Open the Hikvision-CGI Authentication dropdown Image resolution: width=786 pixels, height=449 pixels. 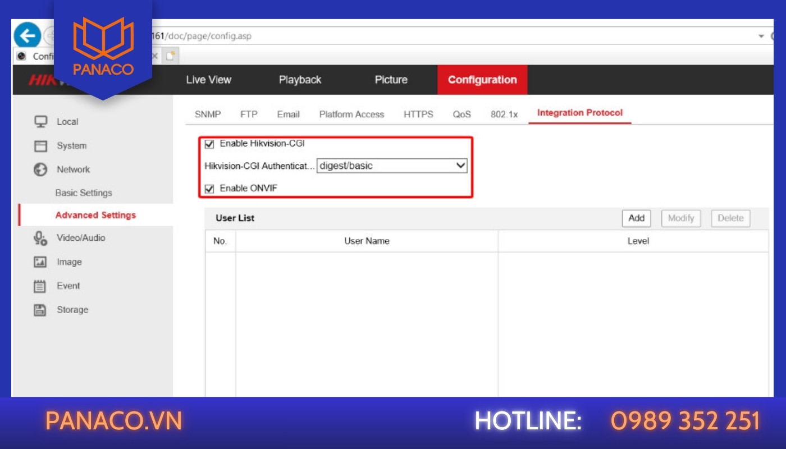click(392, 166)
